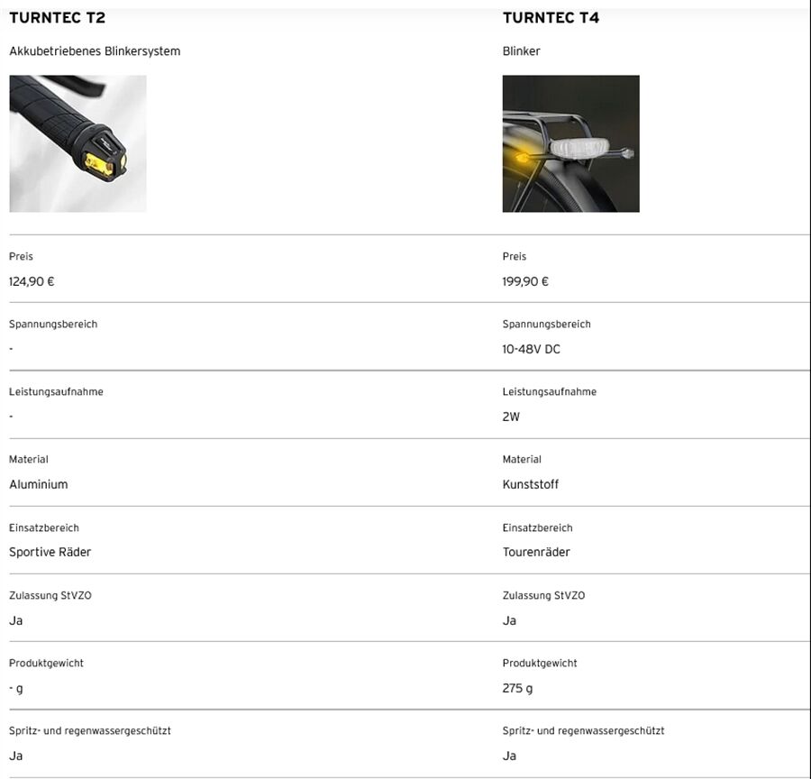Click the Kunststoff material value

530,484
